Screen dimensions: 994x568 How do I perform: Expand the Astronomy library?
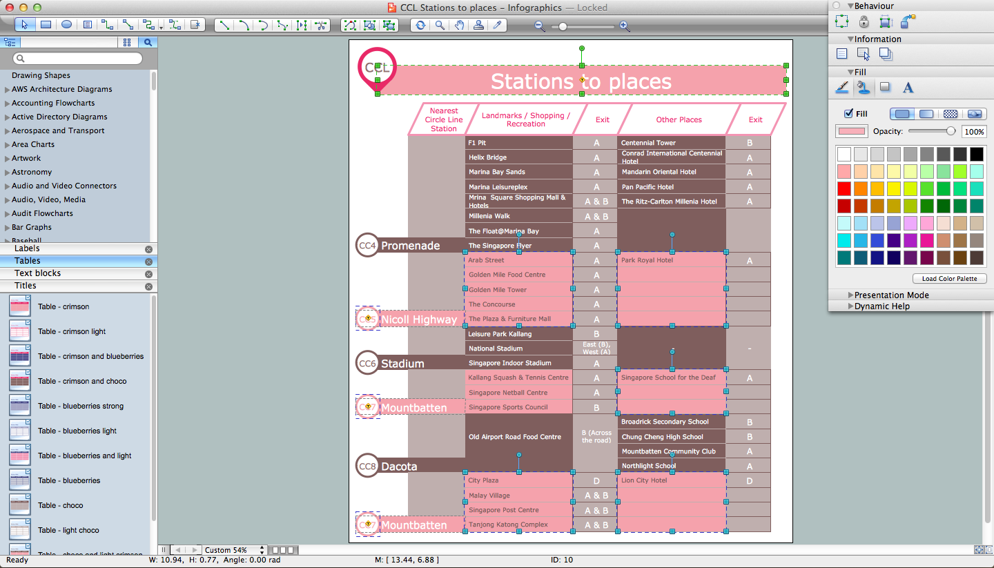click(7, 173)
